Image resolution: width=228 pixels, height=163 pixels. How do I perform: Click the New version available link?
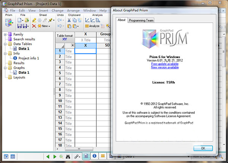coord(165,67)
